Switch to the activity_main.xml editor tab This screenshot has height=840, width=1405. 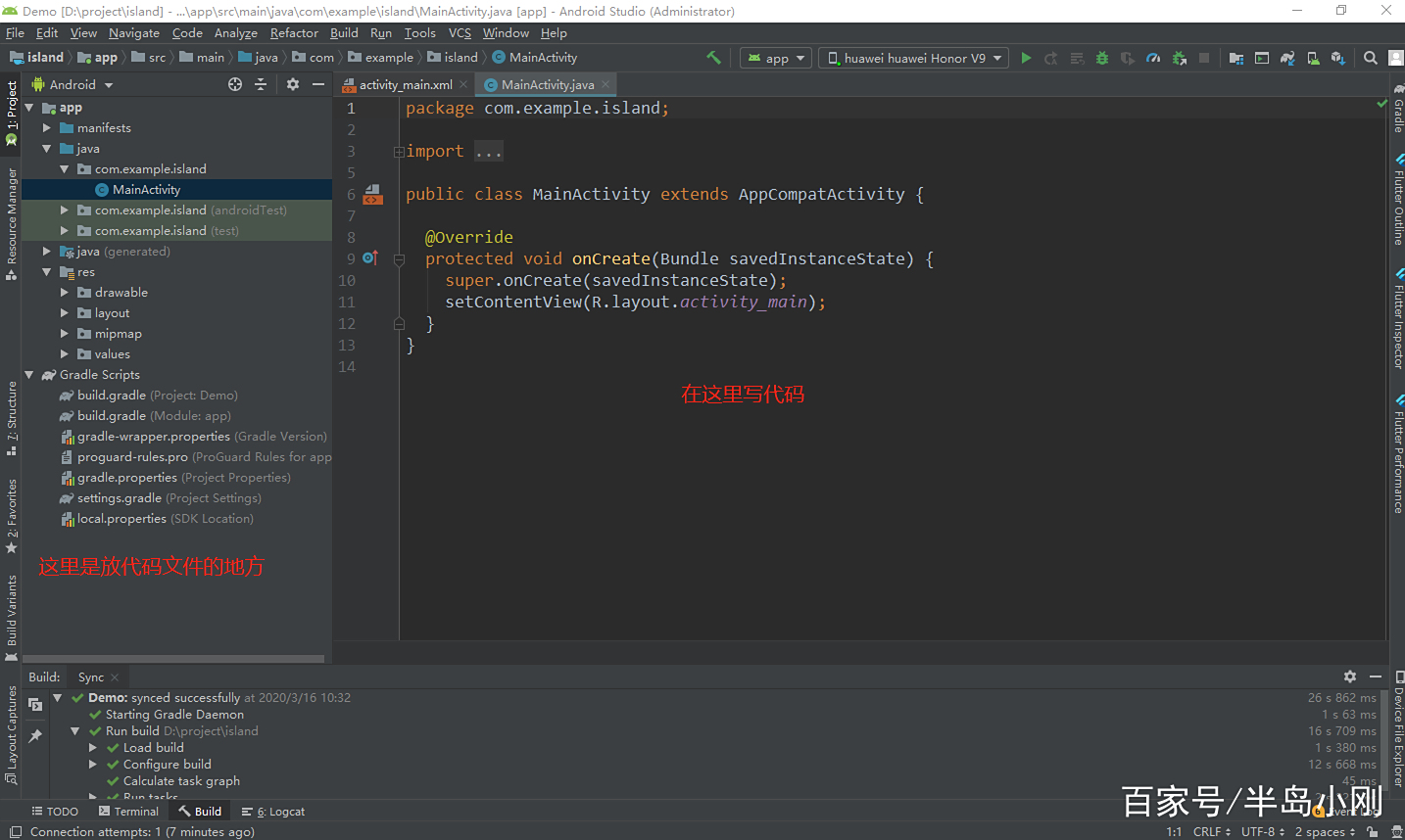[406, 84]
